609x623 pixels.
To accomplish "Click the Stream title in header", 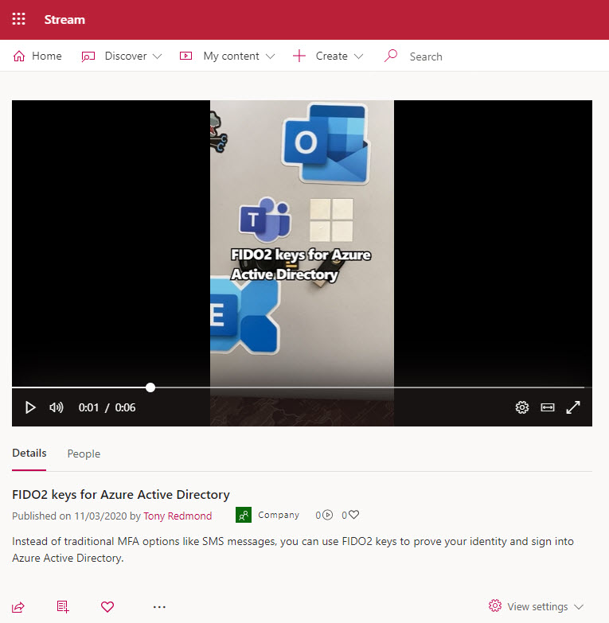I will 64,19.
